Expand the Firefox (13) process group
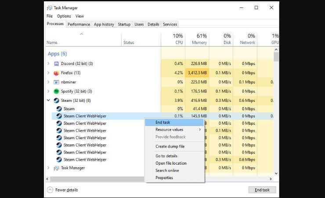Viewport: 325px width, 198px height. tap(48, 73)
